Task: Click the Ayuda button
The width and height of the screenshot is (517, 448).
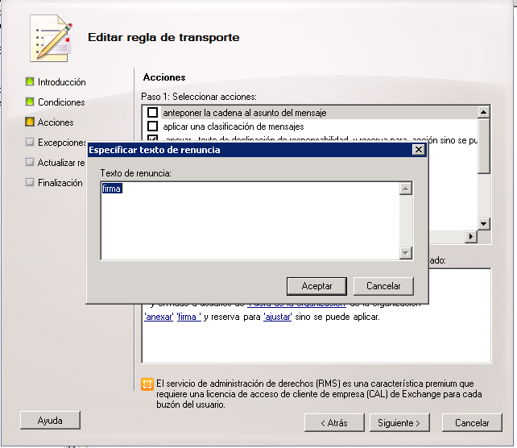Action: pyautogui.click(x=50, y=421)
